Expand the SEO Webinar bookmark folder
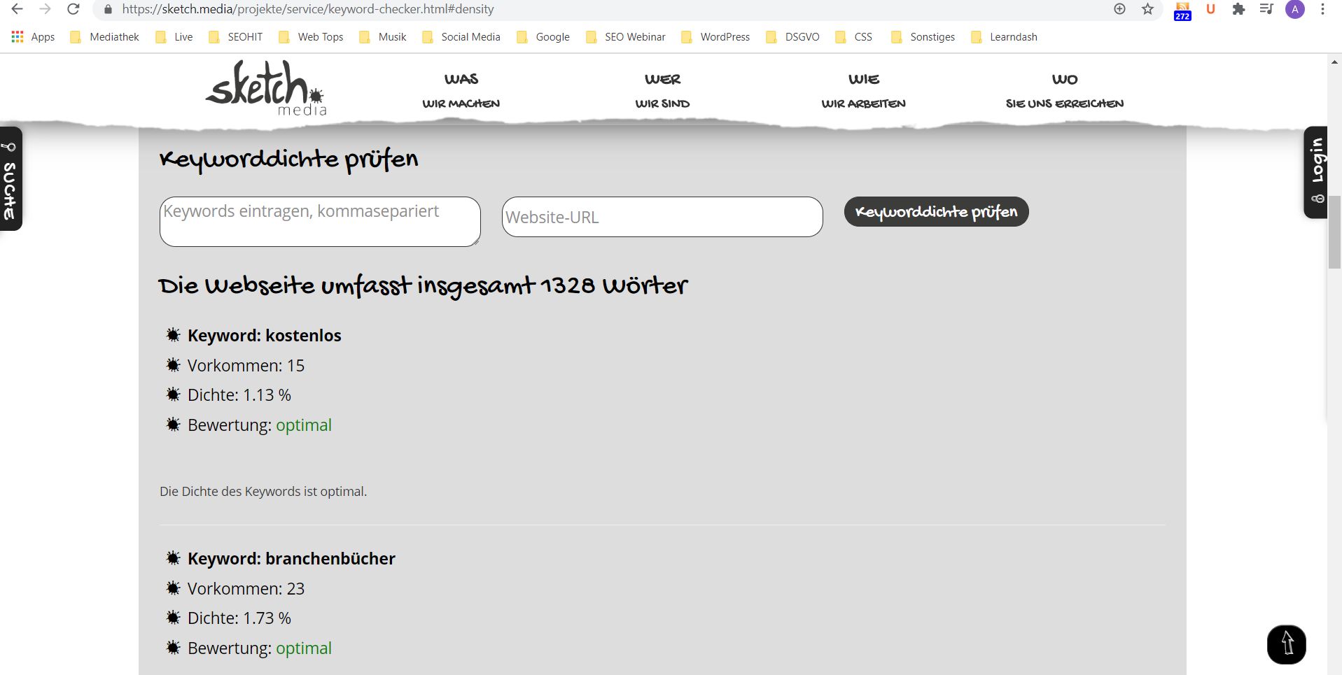The height and width of the screenshot is (675, 1342). (x=626, y=37)
